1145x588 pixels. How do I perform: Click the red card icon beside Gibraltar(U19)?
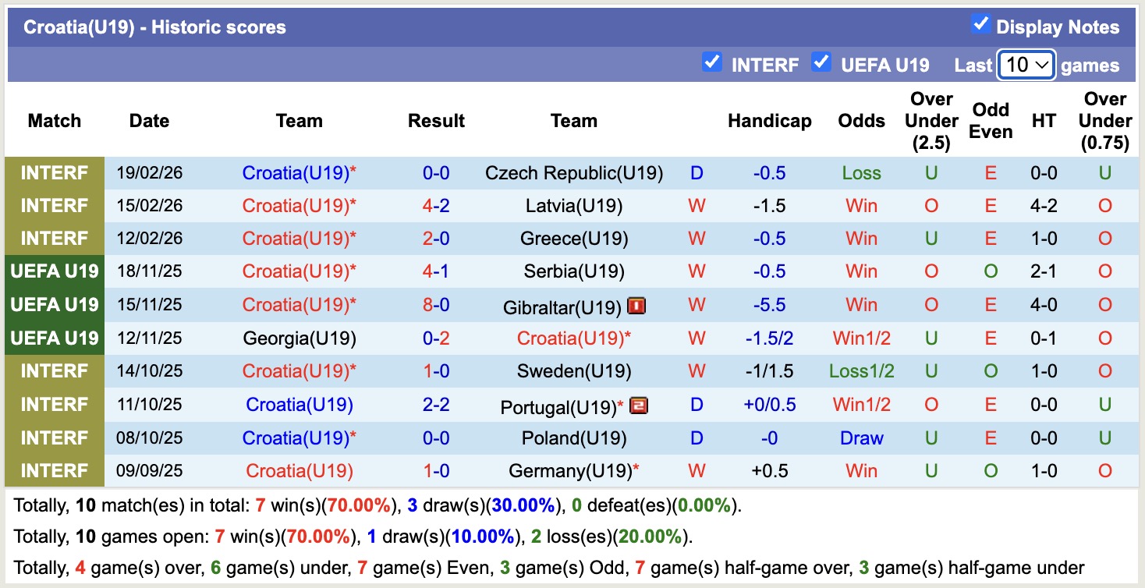tap(636, 305)
